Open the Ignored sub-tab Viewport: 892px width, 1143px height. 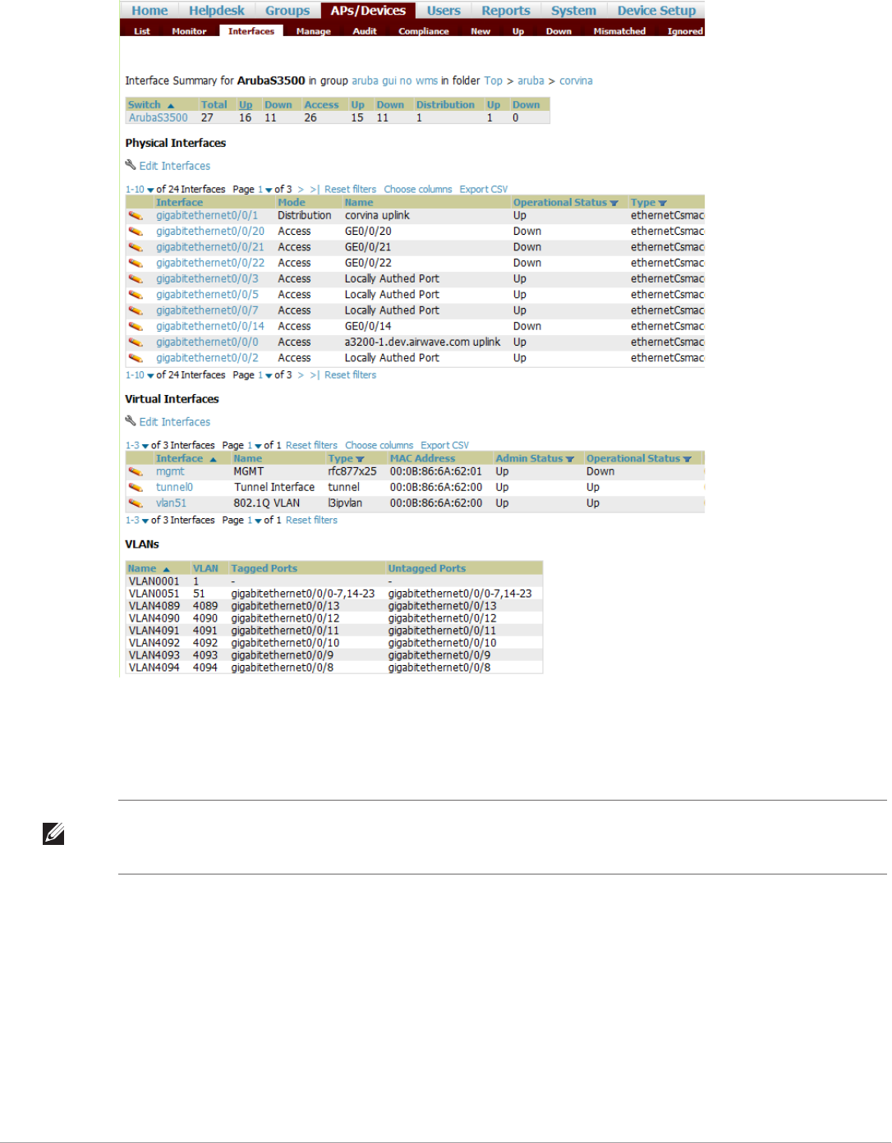point(685,31)
